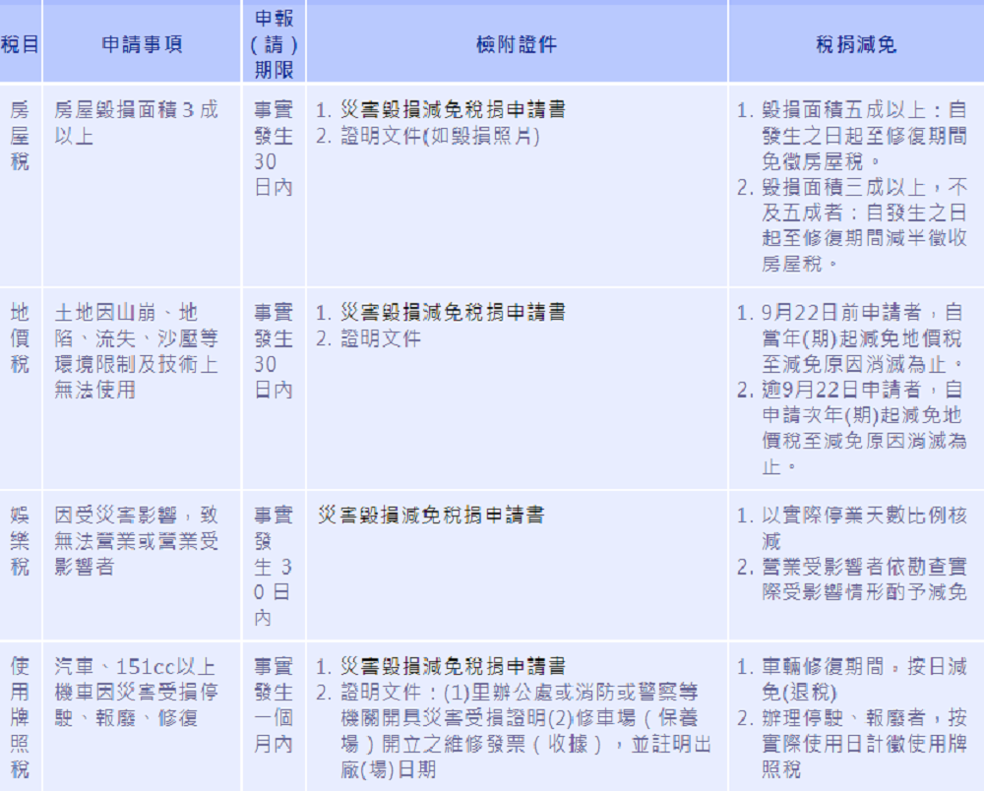
Task: Click the 汽車、151cc以上 application cell
Action: click(136, 692)
